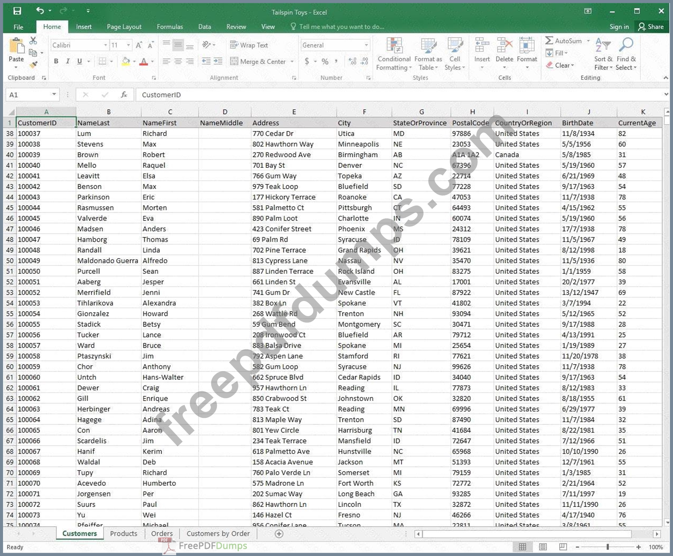Screen dimensions: 673x556
Task: Open the Clear dropdown in the Editing group
Action: 560,65
